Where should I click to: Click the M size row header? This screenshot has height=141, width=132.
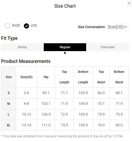[x=9, y=104]
